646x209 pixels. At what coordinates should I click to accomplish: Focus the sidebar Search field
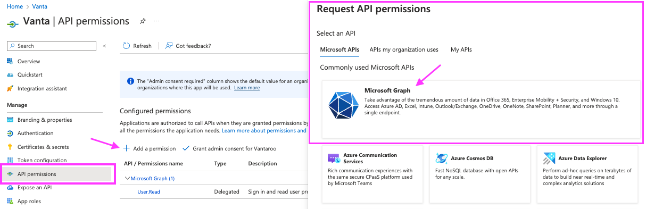52,46
